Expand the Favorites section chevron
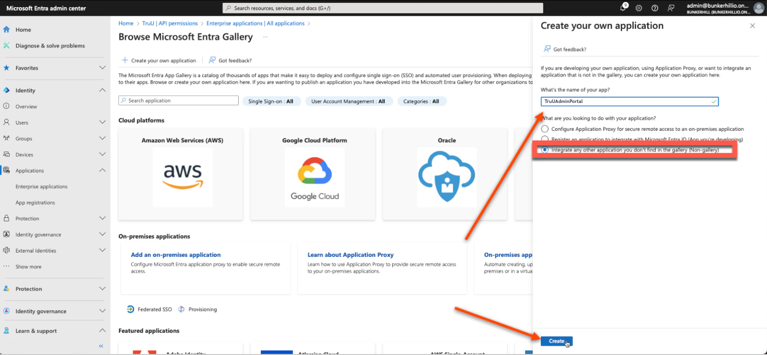Viewport: 767px width, 355px height. coord(102,68)
